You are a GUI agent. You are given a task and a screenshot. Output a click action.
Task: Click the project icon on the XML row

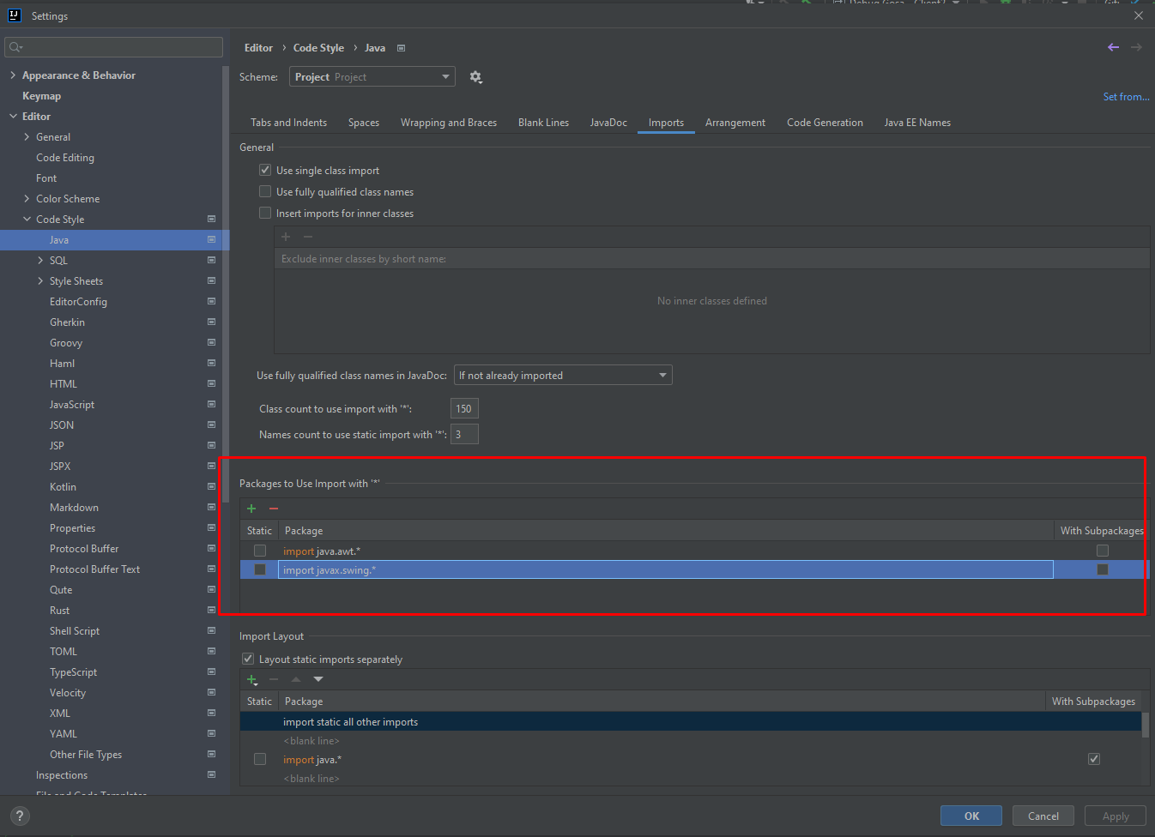click(211, 714)
